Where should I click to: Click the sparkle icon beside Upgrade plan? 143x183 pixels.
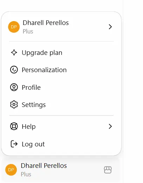[14, 52]
